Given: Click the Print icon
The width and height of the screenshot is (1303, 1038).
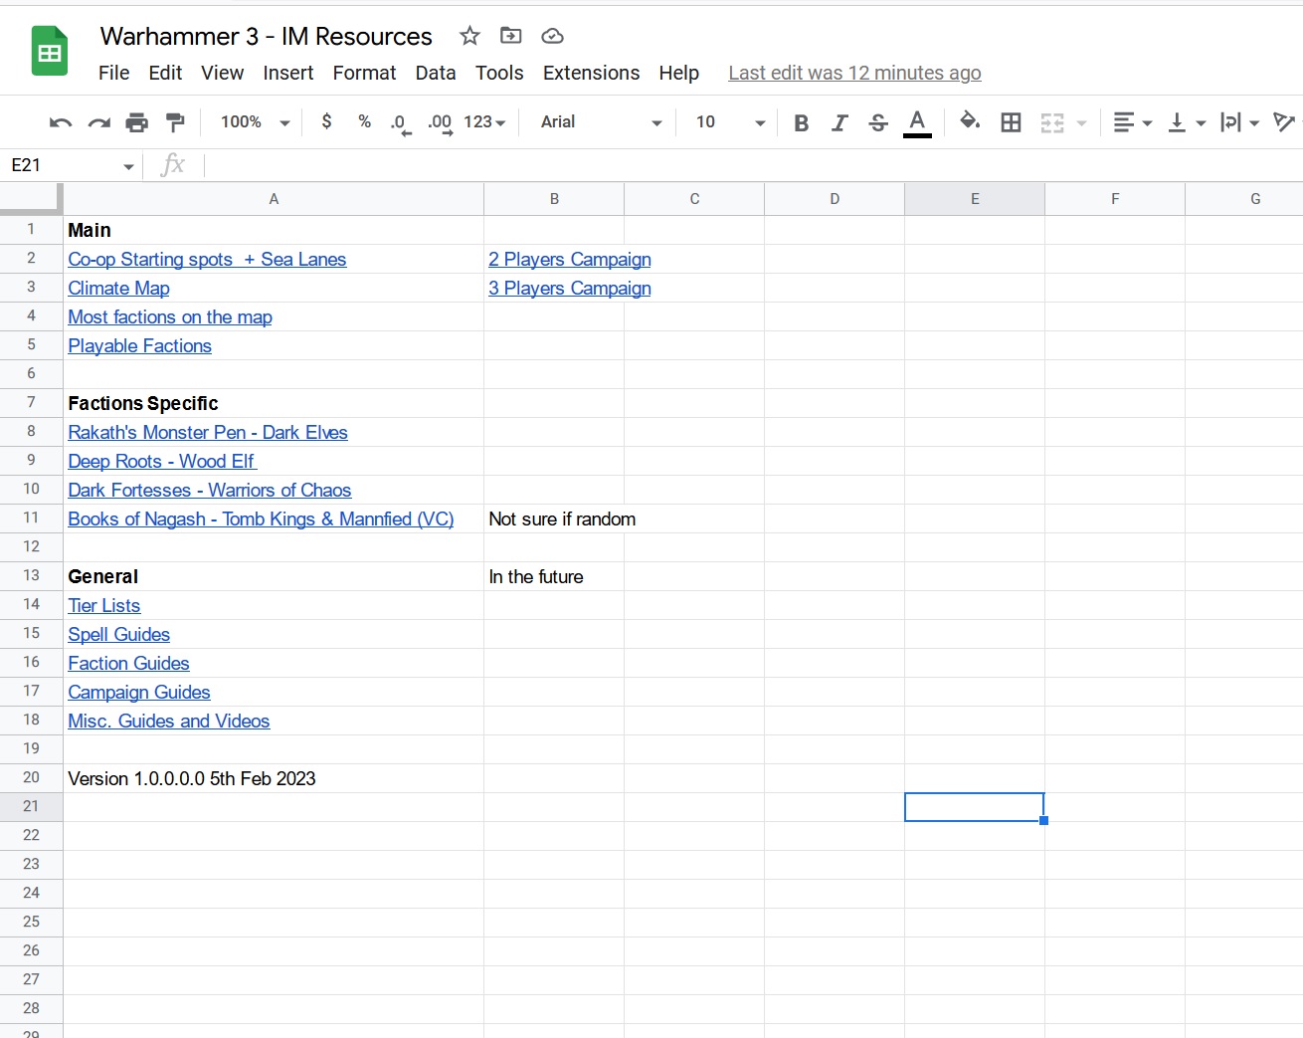Looking at the screenshot, I should (x=137, y=122).
